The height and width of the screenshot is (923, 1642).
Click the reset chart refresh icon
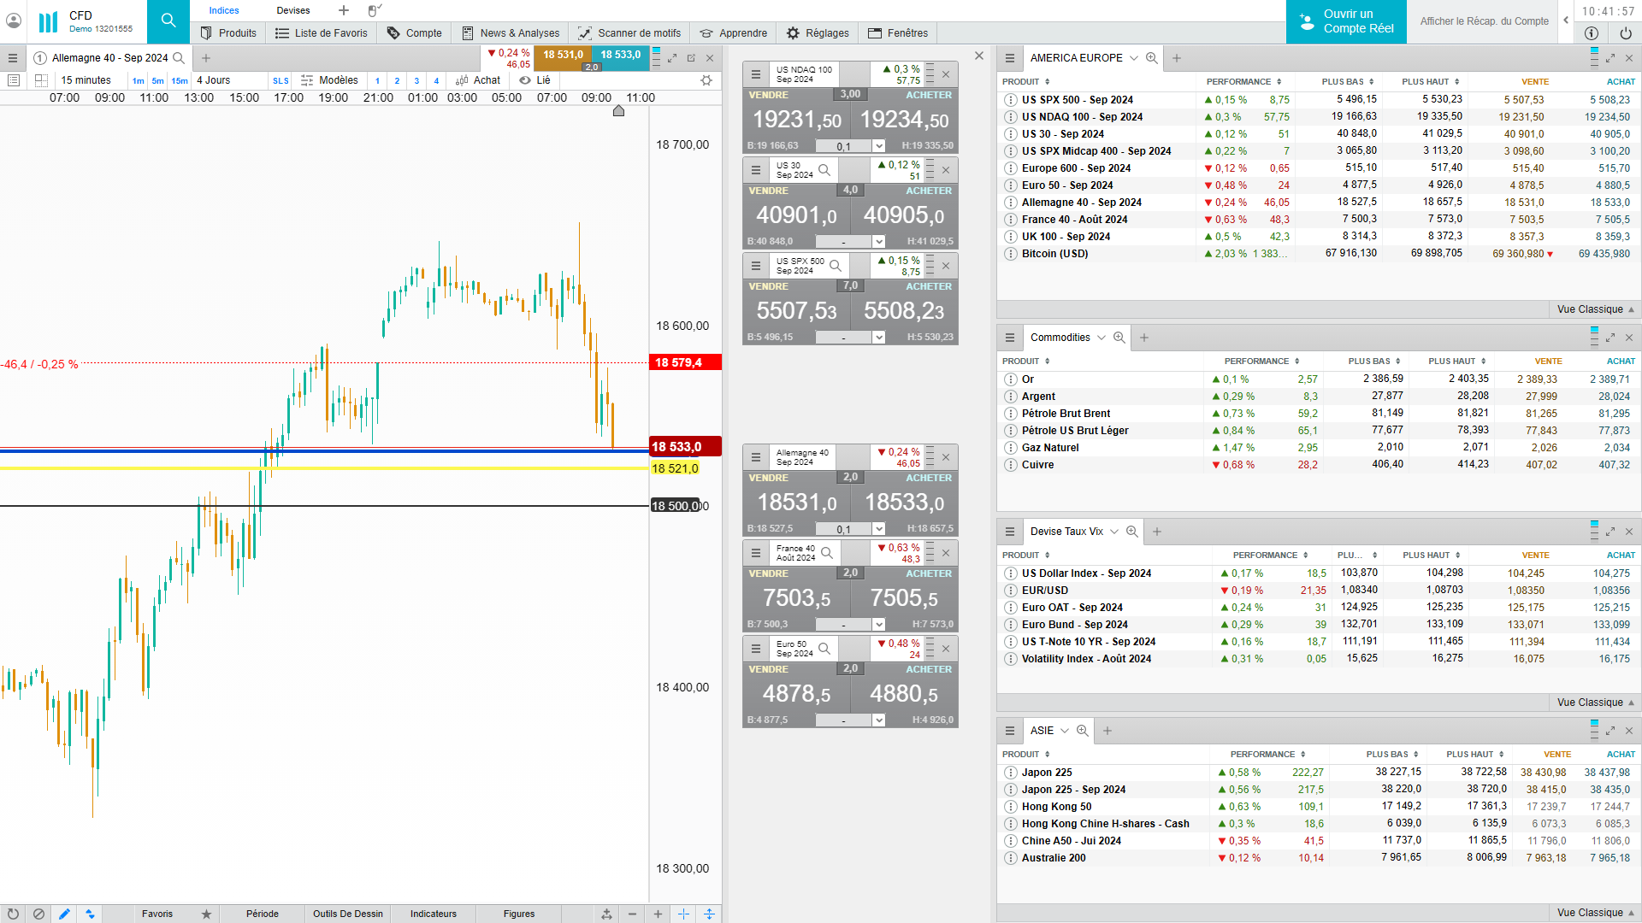13,914
